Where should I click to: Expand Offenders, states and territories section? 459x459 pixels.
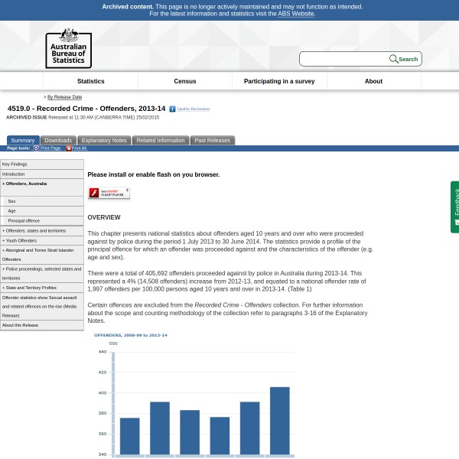(35, 230)
